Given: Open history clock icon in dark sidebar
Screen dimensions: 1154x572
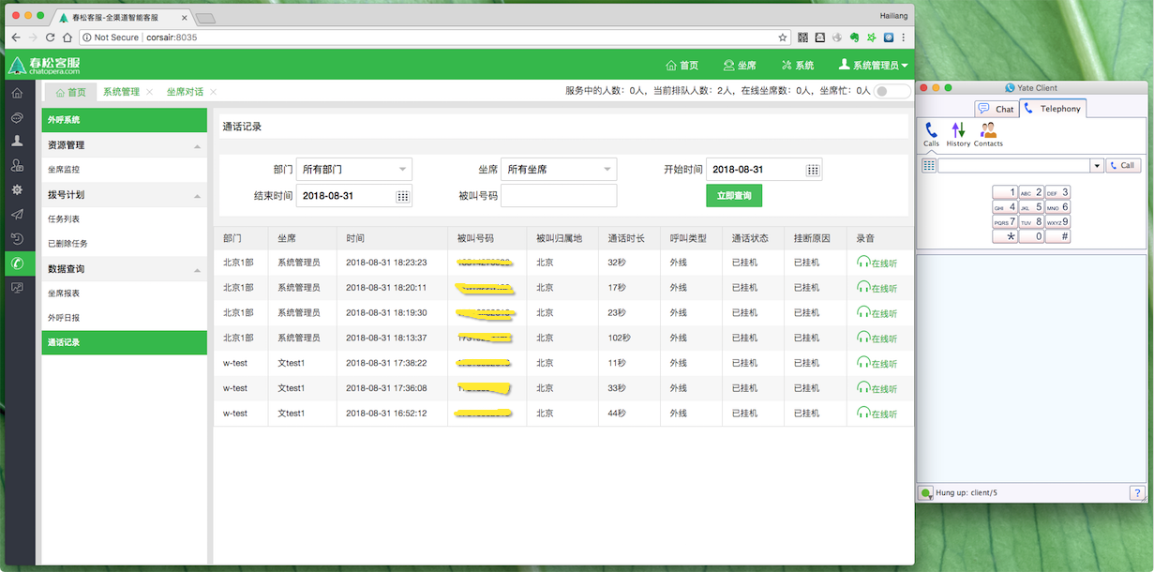Looking at the screenshot, I should pos(17,239).
